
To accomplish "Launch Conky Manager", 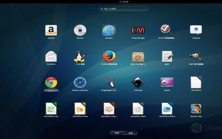I will (x=138, y=30).
